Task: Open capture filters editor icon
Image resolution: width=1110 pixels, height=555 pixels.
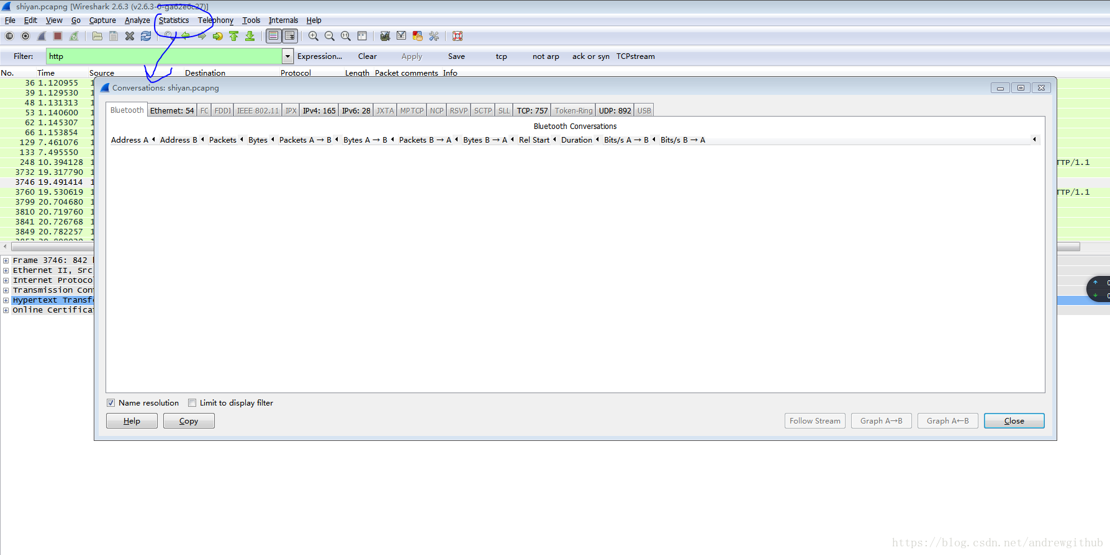Action: pyautogui.click(x=385, y=36)
